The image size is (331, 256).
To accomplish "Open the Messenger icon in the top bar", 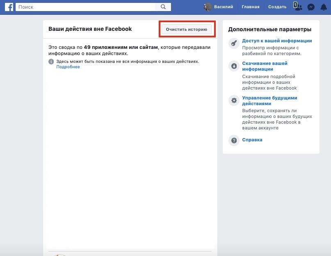I will click(x=311, y=7).
